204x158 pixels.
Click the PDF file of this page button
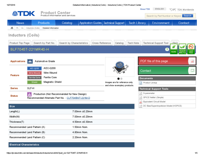(167, 61)
